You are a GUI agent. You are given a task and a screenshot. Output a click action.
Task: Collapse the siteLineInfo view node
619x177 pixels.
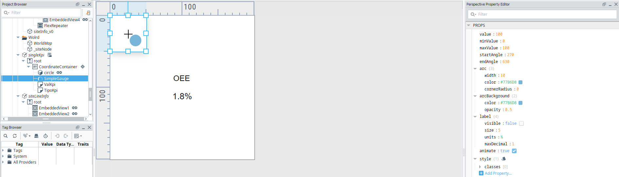(x=18, y=96)
